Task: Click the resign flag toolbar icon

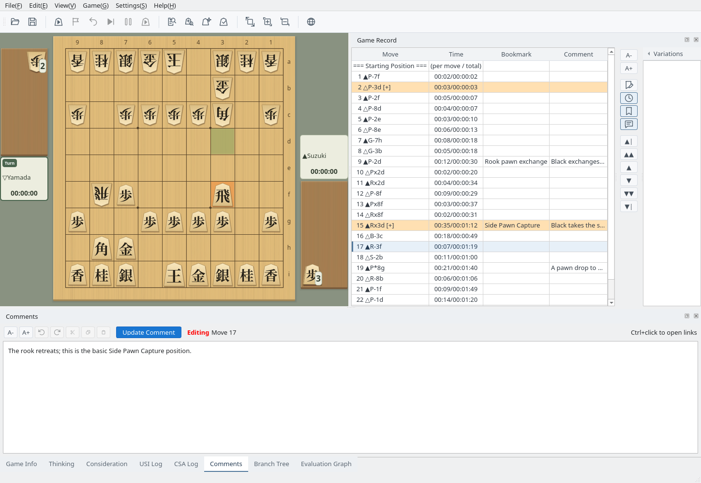Action: (76, 22)
